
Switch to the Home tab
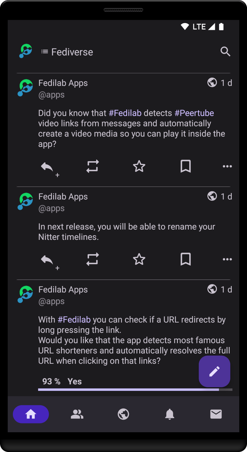[31, 414]
